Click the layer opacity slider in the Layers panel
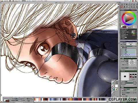 pos(129,46)
